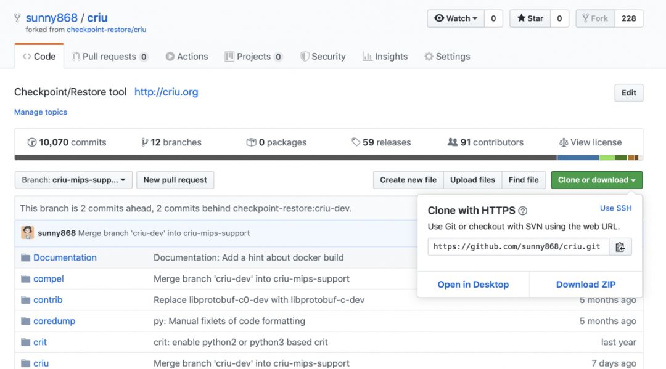This screenshot has height=369, width=666.
Task: Click the Fork button
Action: pyautogui.click(x=595, y=18)
